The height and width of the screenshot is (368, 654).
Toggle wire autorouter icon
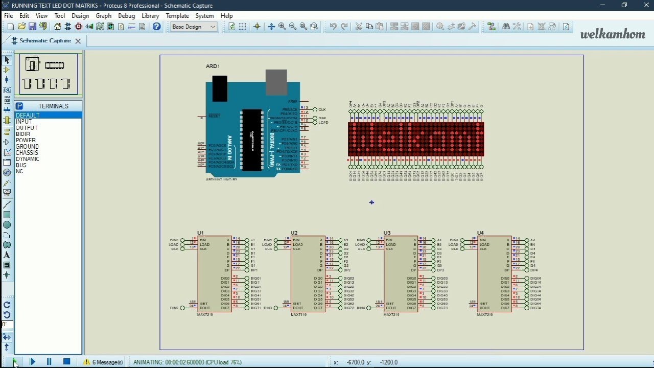click(492, 27)
